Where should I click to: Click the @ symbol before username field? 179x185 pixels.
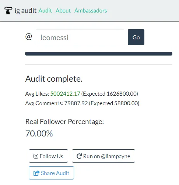point(29,37)
